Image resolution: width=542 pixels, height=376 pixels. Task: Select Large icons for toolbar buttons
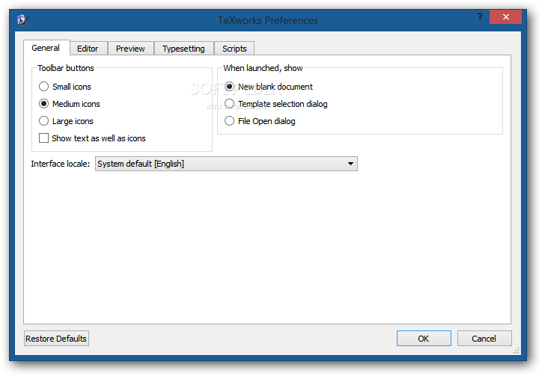point(66,121)
